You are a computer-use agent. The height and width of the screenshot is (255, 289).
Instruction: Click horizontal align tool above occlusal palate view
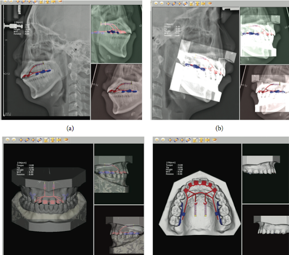[x=207, y=140]
